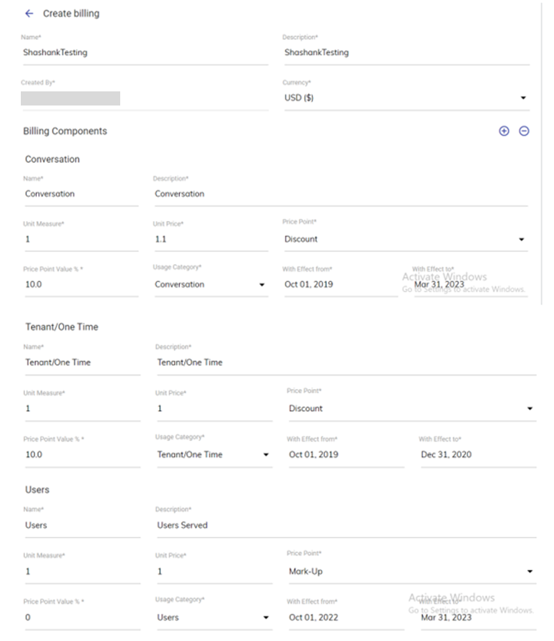The height and width of the screenshot is (641, 554).
Task: Remove a billing component with minus icon
Action: 524,131
